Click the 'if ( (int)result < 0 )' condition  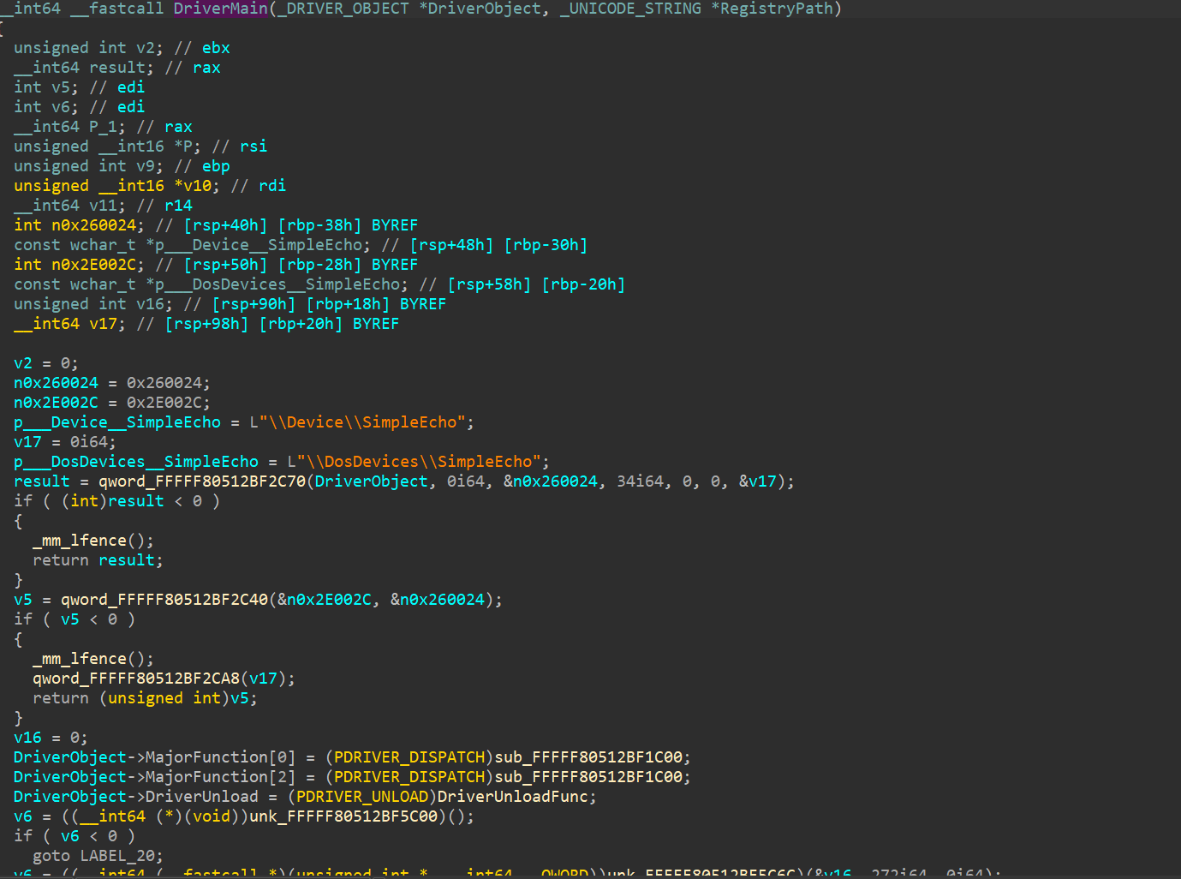117,501
